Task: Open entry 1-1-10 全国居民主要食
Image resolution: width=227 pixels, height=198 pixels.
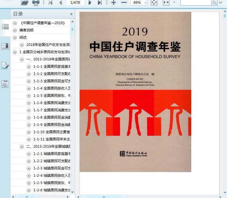Action: click(x=52, y=132)
